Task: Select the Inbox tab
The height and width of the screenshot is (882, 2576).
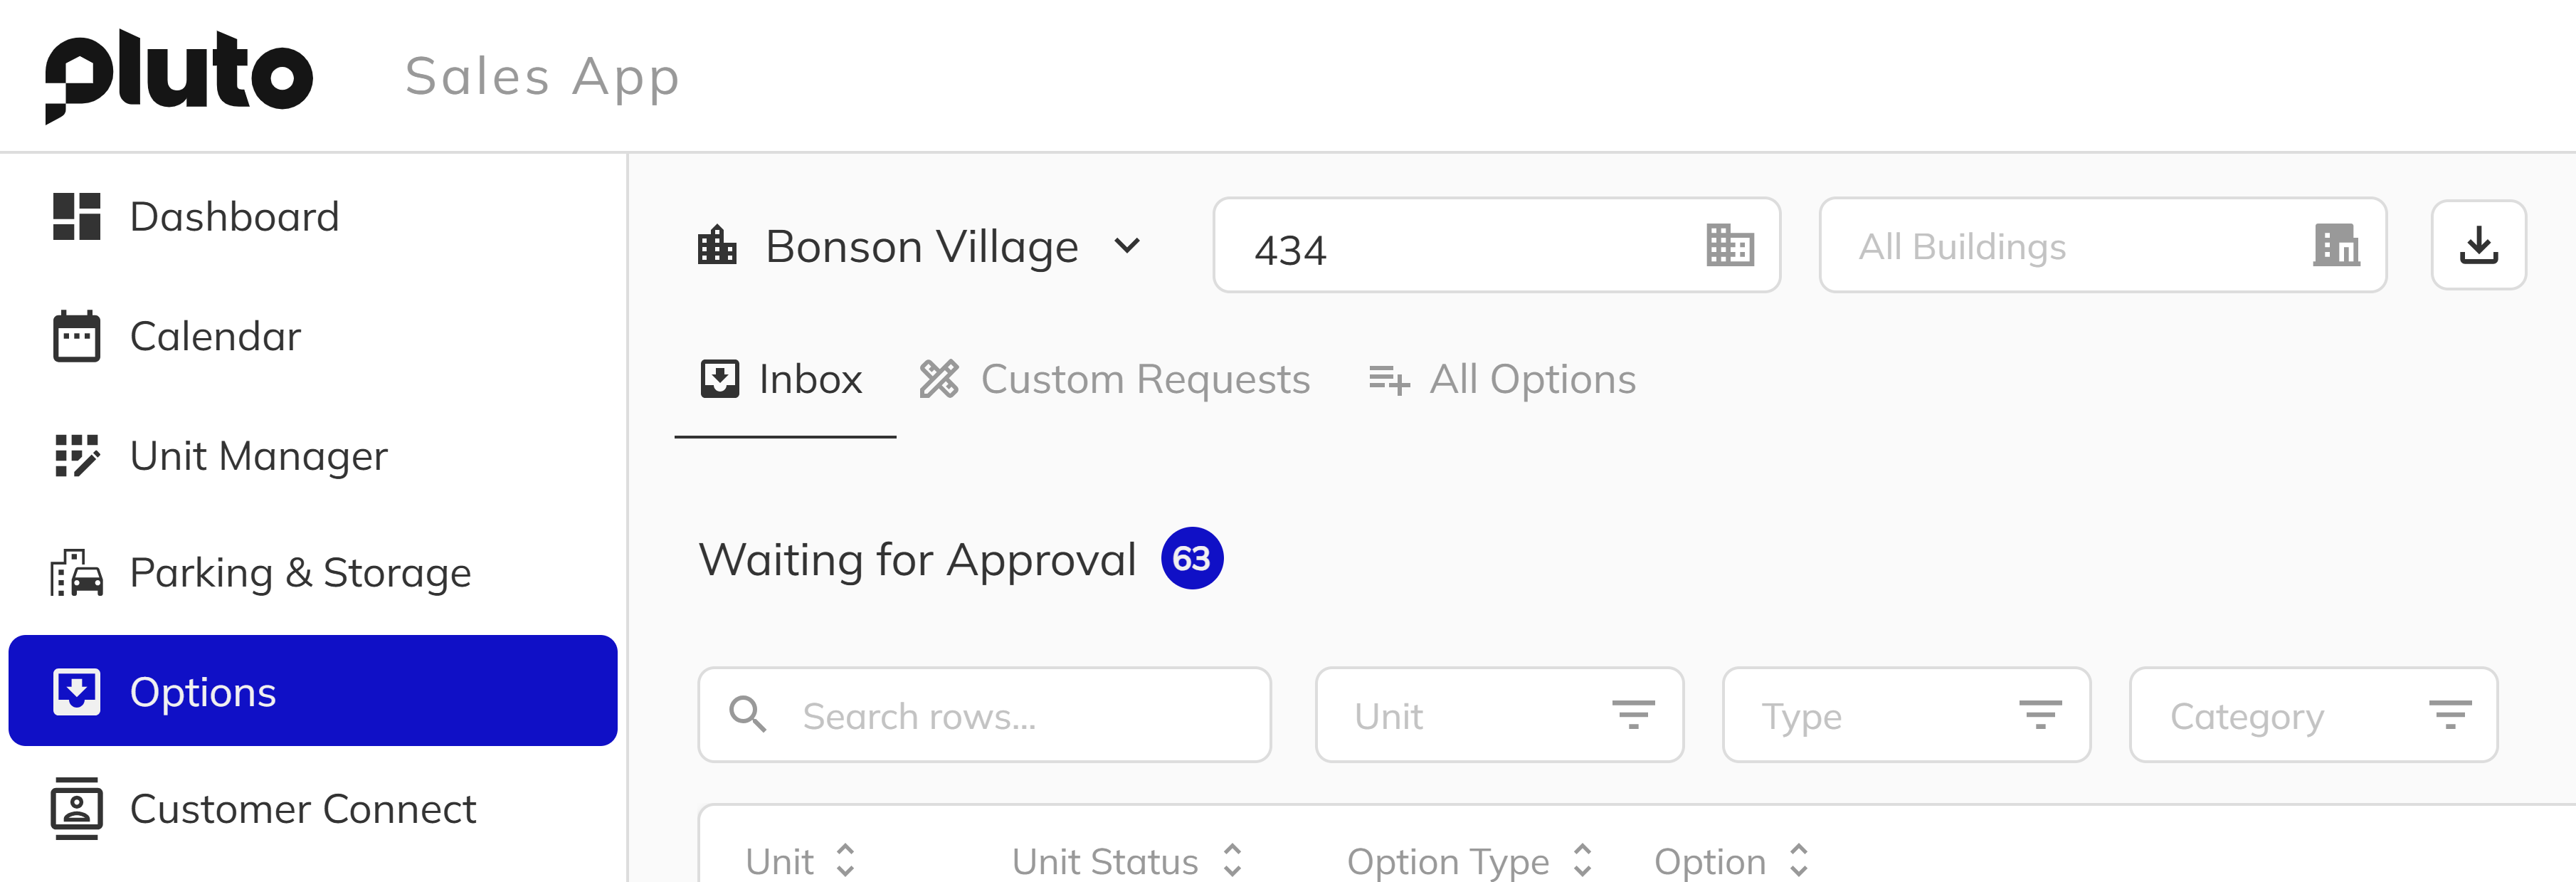Action: 786,379
